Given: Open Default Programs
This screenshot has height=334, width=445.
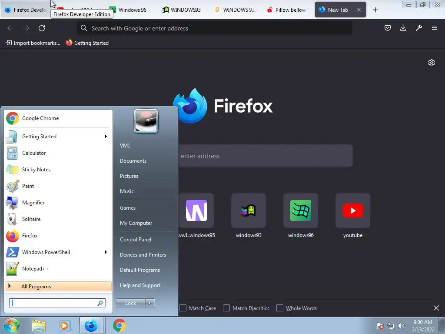Looking at the screenshot, I should pos(139,270).
